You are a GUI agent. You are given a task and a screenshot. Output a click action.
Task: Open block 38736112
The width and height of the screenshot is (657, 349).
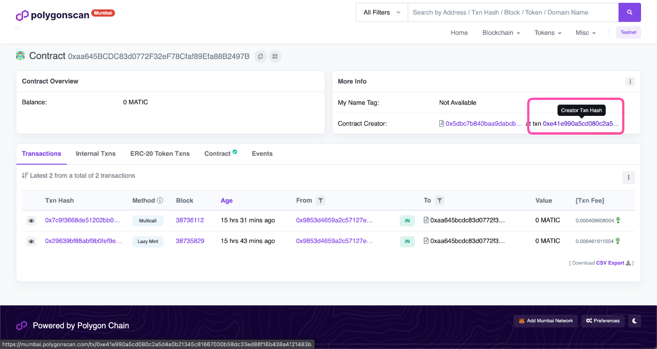[190, 220]
